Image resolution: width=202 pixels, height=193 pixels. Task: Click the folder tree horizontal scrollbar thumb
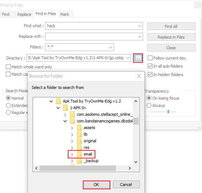78,168
